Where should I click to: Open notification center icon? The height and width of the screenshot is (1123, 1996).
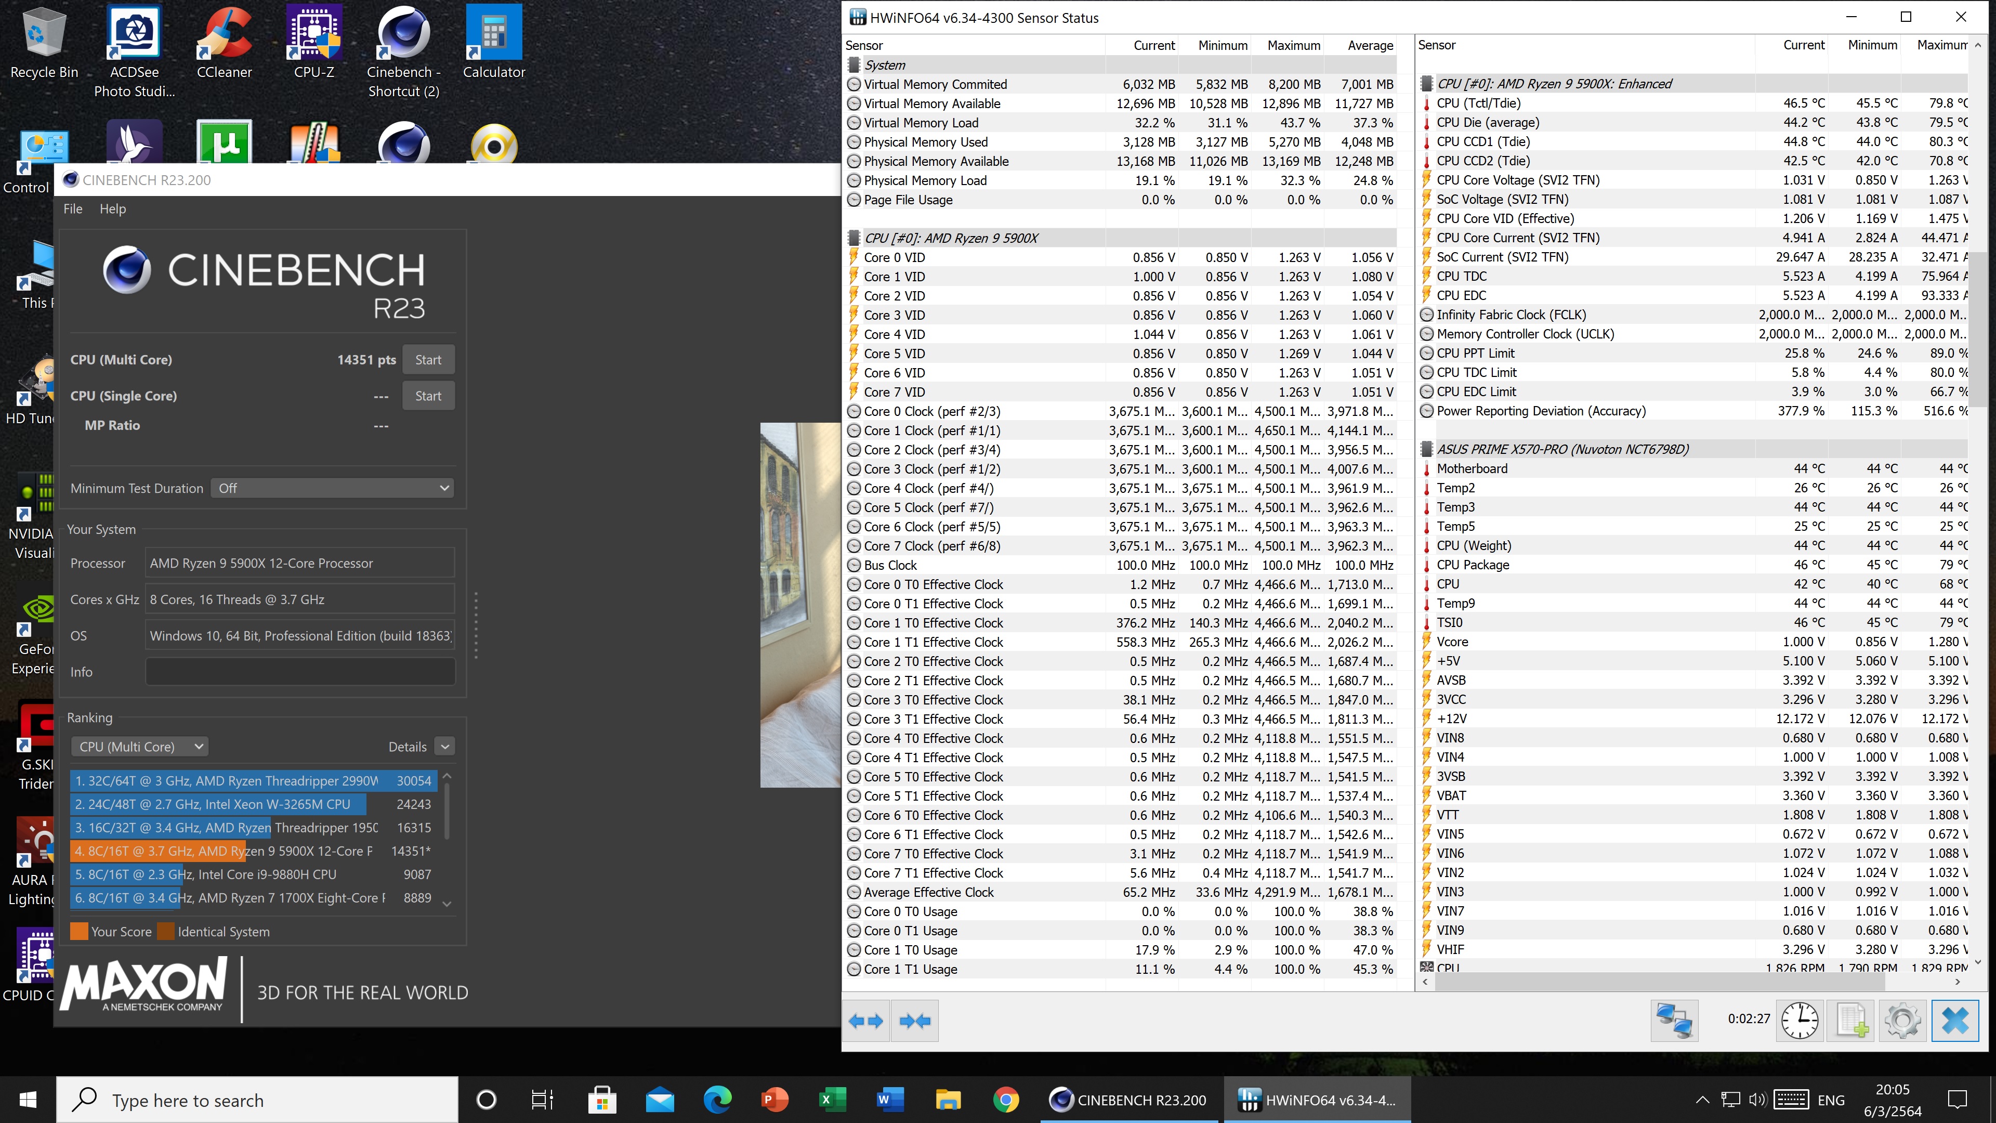point(1957,1100)
